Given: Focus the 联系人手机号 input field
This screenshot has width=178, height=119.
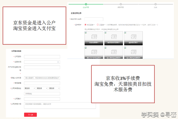Looking at the screenshot, I should [42, 78].
